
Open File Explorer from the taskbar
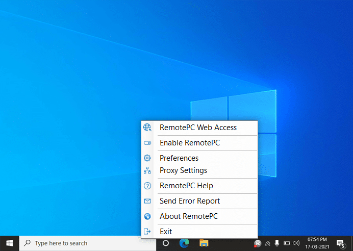[x=204, y=243]
